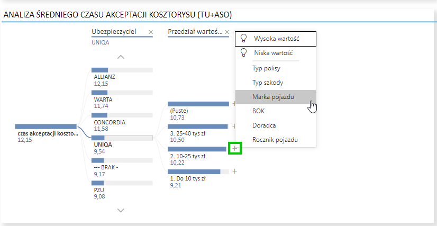Click plus icon next to 2. 10-25 tys zł
Image resolution: width=437 pixels, height=226 pixels.
(234, 149)
